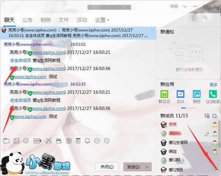Click the search icon beside 群成员 11/15
The image size is (221, 176).
214,116
